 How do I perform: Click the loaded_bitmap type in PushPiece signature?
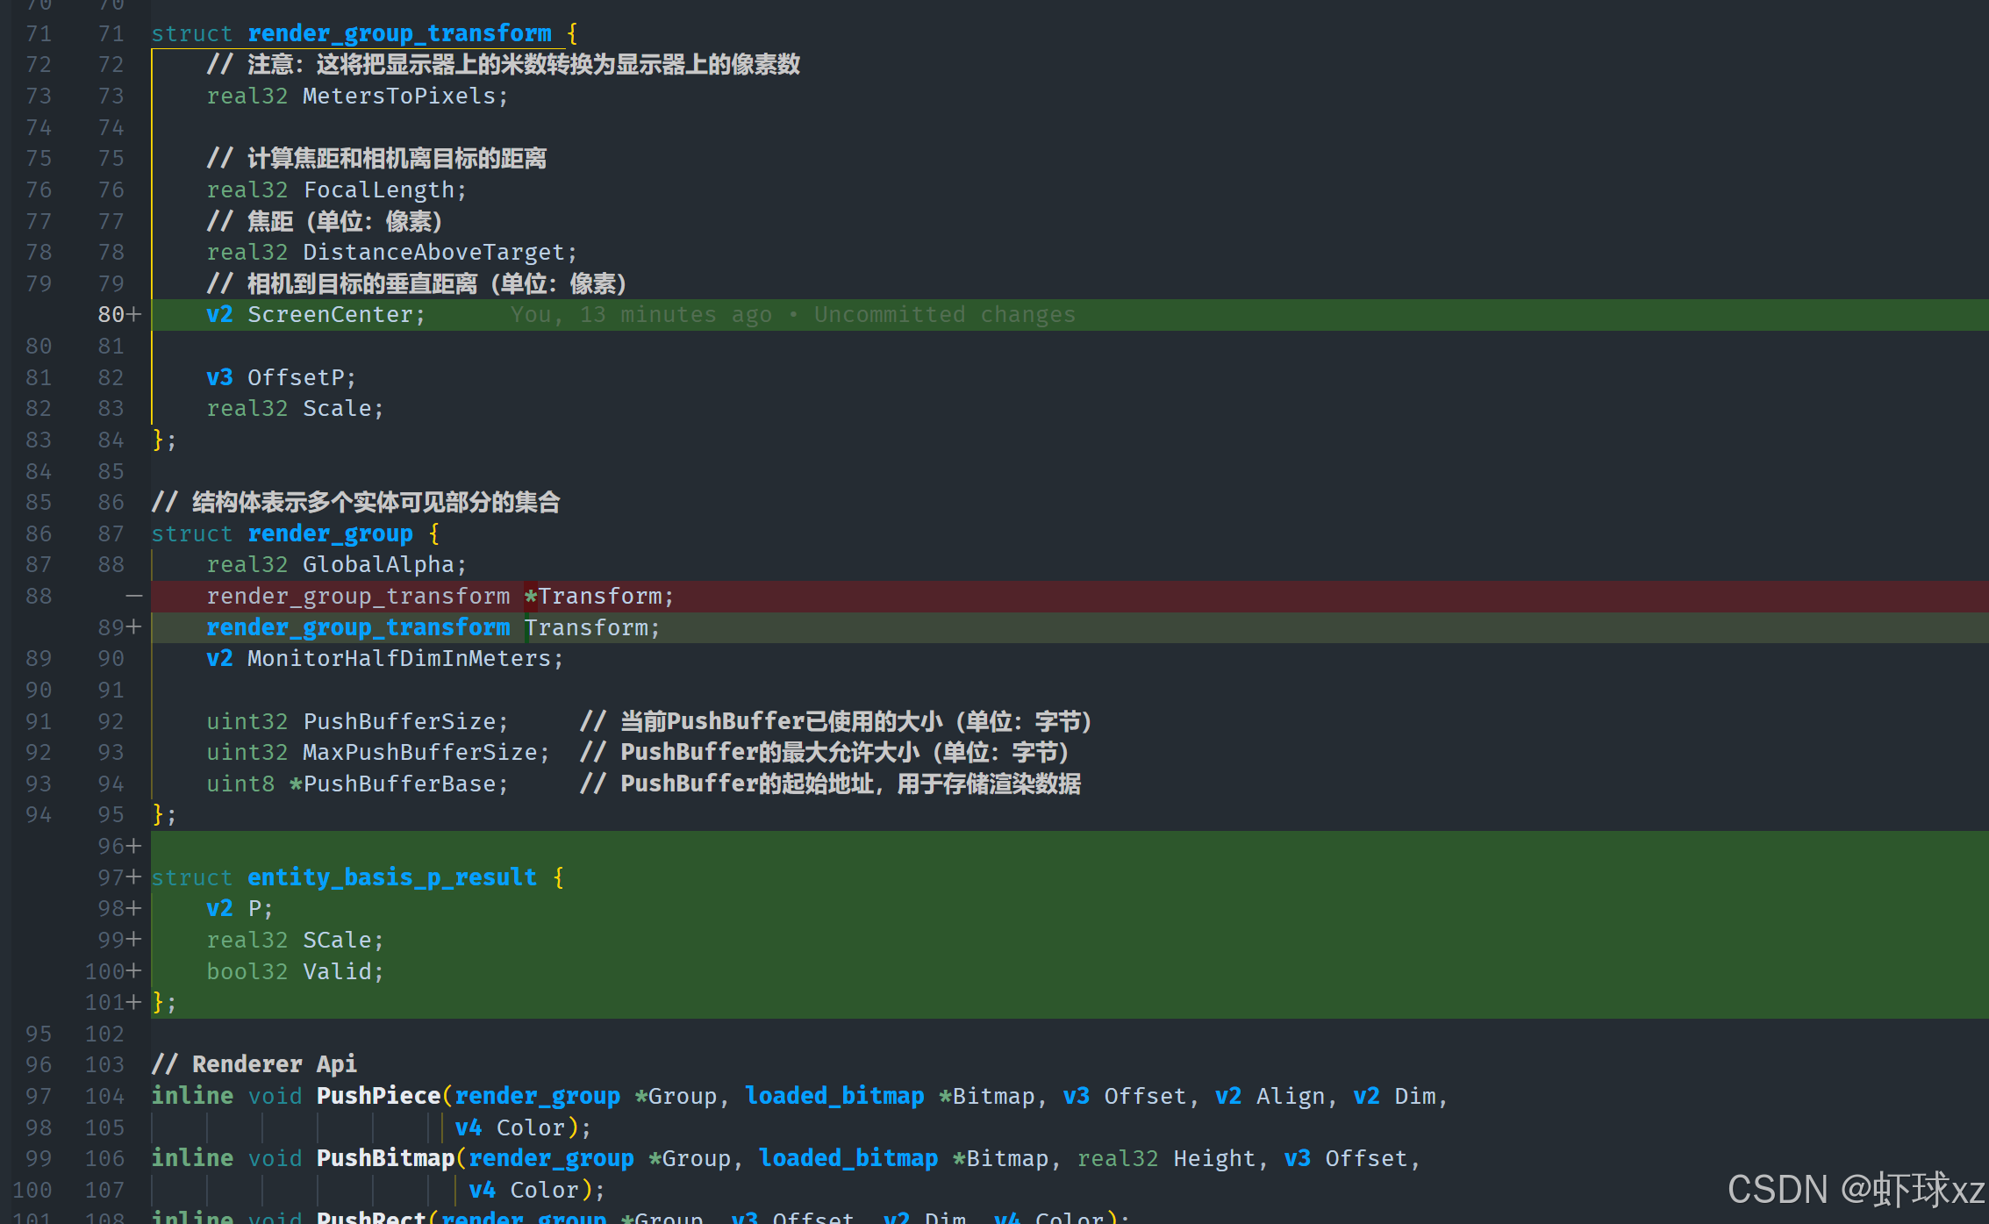pyautogui.click(x=834, y=1096)
